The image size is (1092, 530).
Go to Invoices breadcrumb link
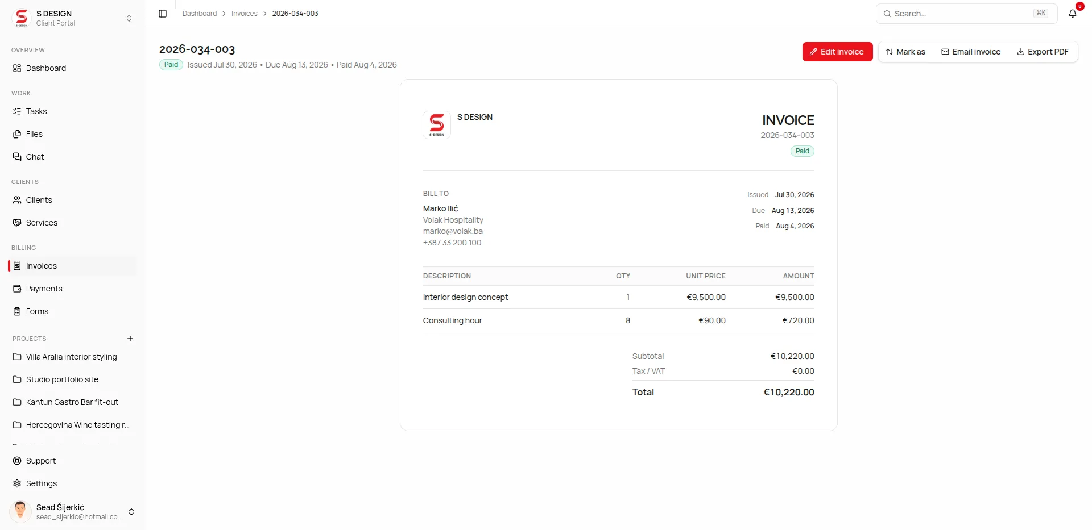(x=245, y=14)
